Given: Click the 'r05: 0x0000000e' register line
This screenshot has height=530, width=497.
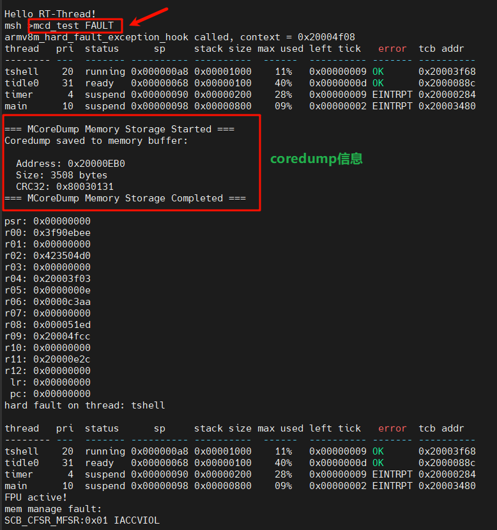Looking at the screenshot, I should point(48,290).
